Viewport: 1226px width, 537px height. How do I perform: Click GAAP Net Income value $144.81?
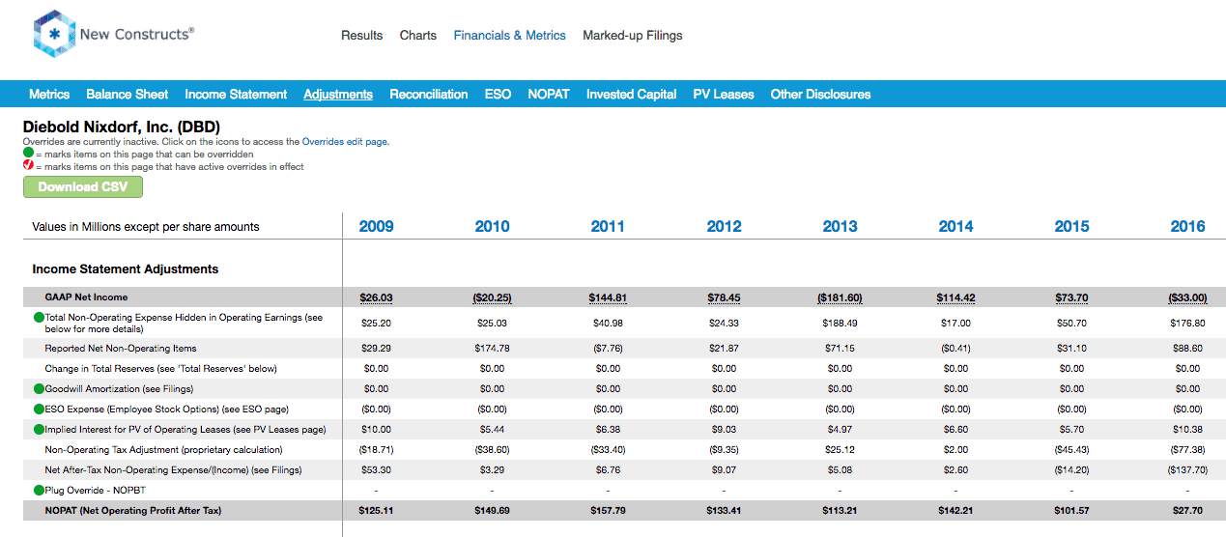(x=609, y=297)
